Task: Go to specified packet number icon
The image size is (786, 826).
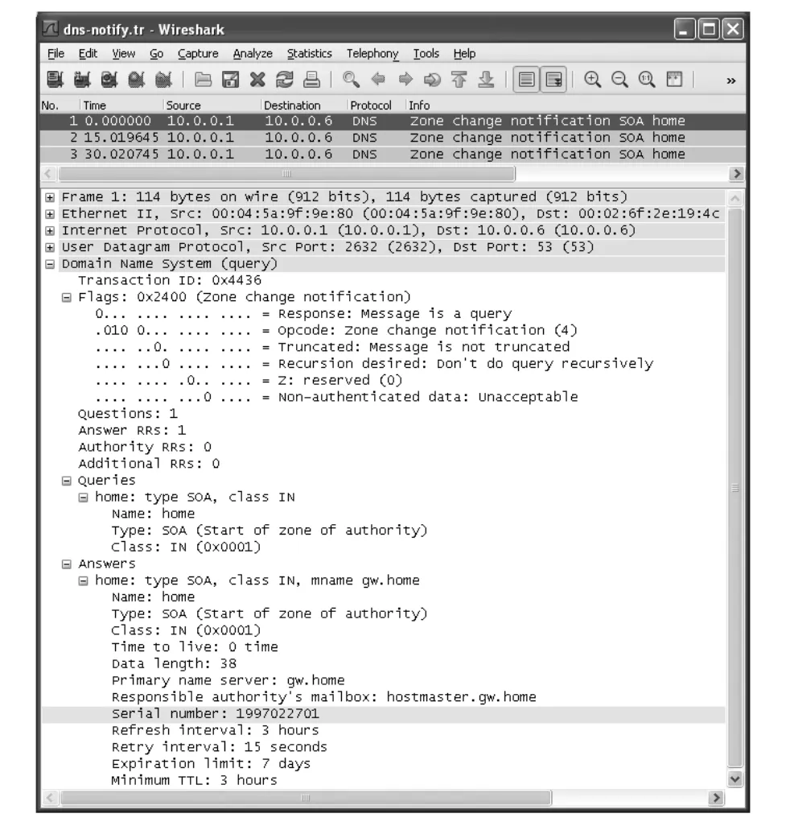Action: [x=432, y=80]
